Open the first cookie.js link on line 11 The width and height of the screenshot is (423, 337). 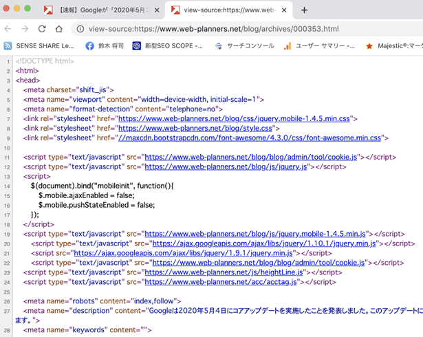coord(251,157)
